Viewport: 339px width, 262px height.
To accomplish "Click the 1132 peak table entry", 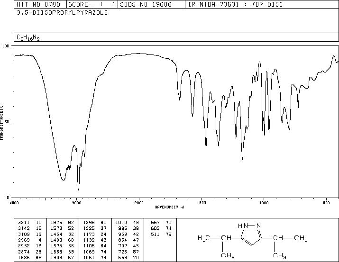I will [95, 240].
